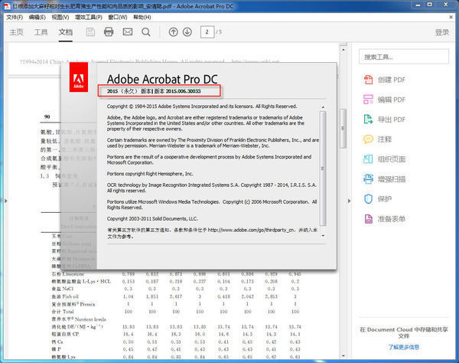Click the 增强扫描 tool icon
This screenshot has height=363, width=459.
(x=368, y=179)
